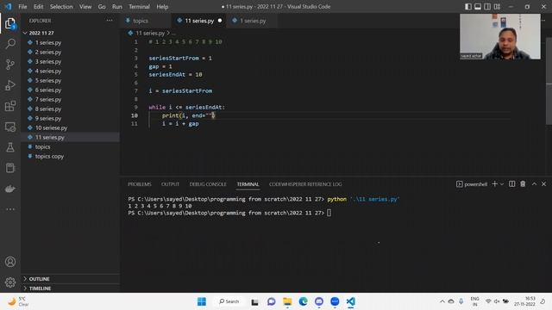Maximize the panel size with chevron

click(534, 183)
